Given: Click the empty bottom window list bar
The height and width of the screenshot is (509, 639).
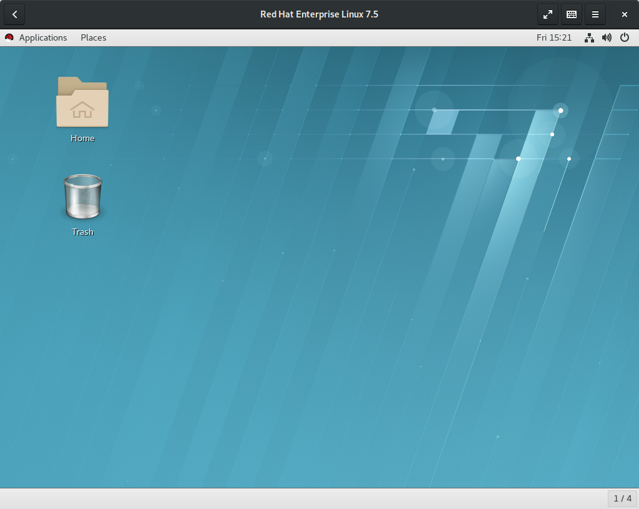Looking at the screenshot, I should 304,498.
